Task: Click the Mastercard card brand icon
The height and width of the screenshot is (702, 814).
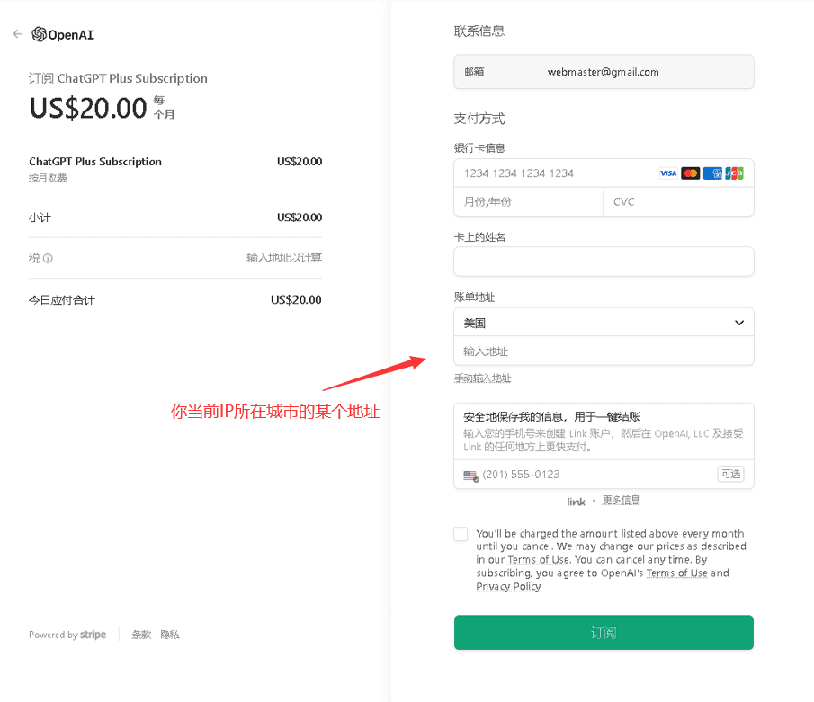Action: pyautogui.click(x=689, y=173)
